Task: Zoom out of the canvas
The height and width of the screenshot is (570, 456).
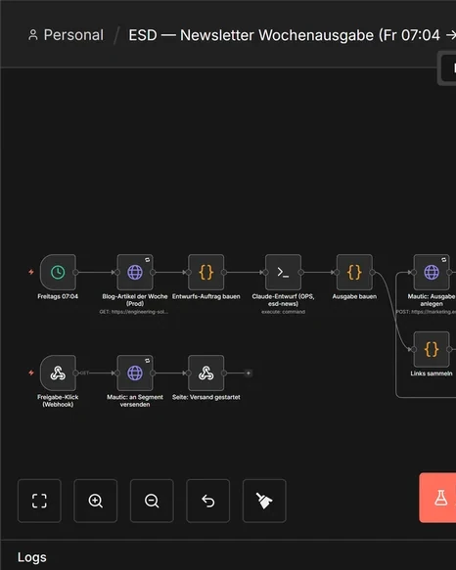Action: coord(152,501)
